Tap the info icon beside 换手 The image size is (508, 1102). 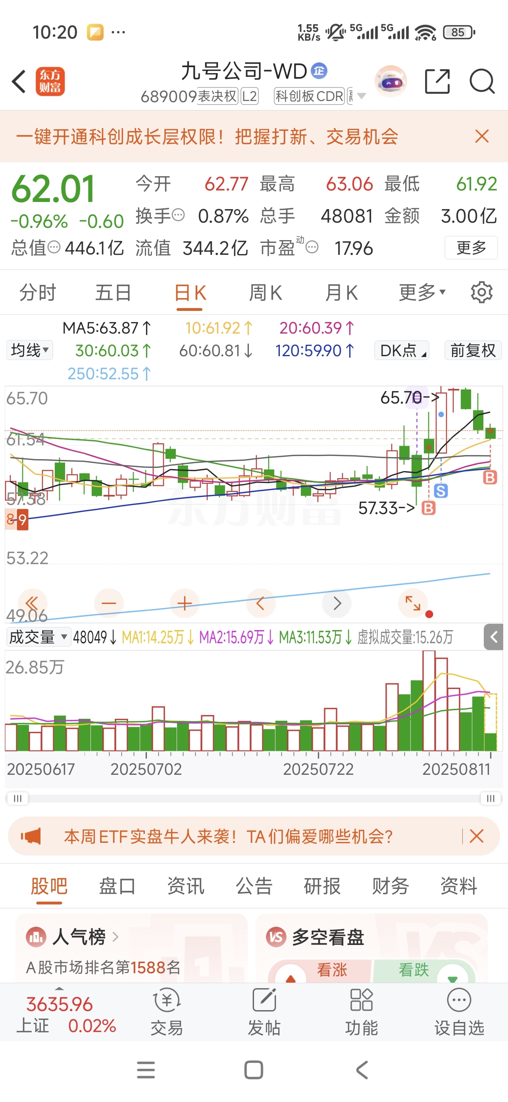coord(178,214)
